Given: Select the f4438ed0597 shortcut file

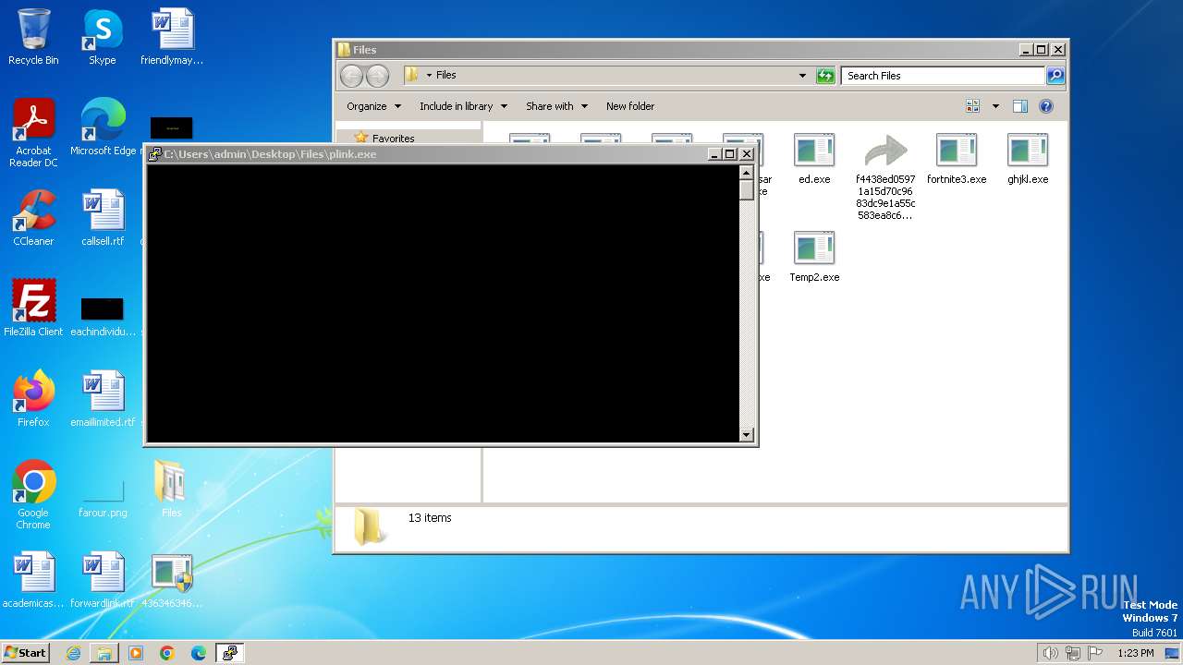Looking at the screenshot, I should tap(885, 177).
